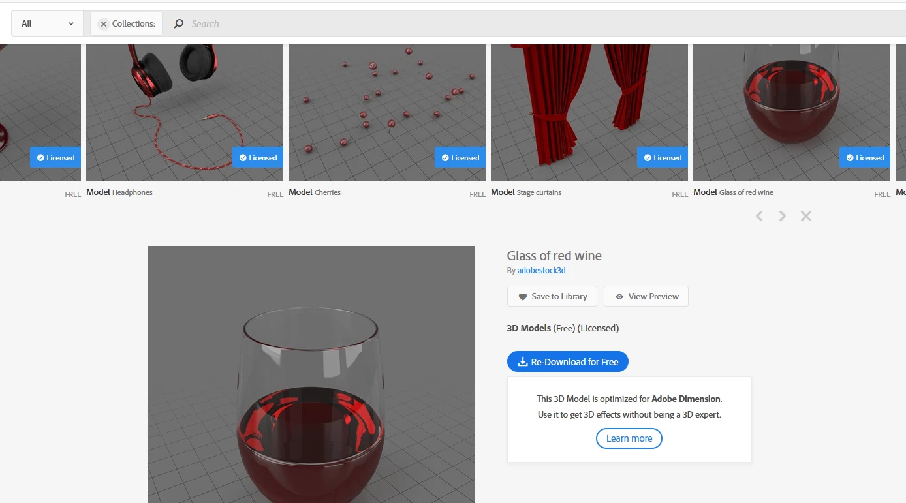
Task: Open adobestock3d author link
Action: (x=541, y=270)
